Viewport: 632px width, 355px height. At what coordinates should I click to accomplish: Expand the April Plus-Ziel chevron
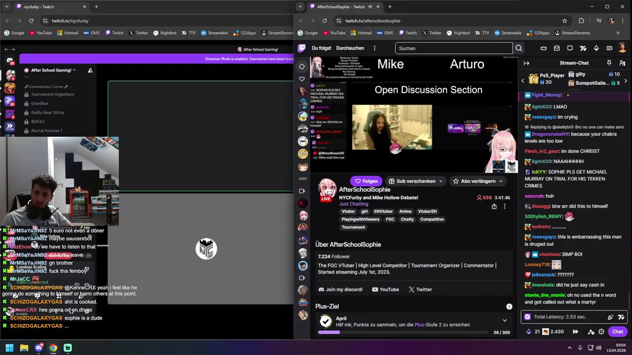[505, 320]
